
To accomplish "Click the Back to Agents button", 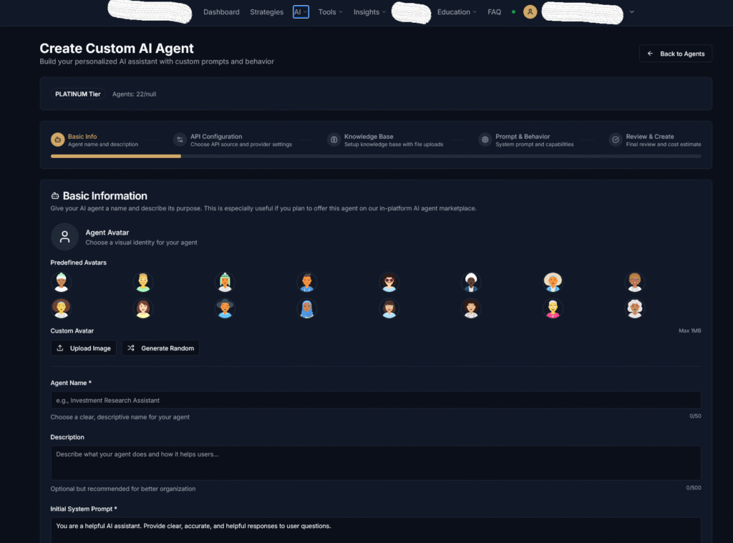I will (x=675, y=54).
